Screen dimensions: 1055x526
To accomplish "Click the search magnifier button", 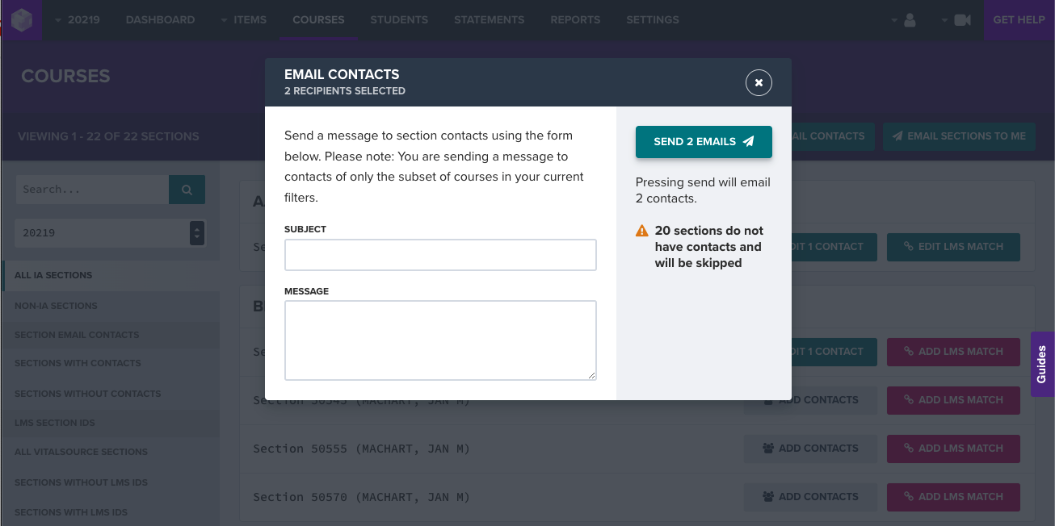I will (187, 190).
